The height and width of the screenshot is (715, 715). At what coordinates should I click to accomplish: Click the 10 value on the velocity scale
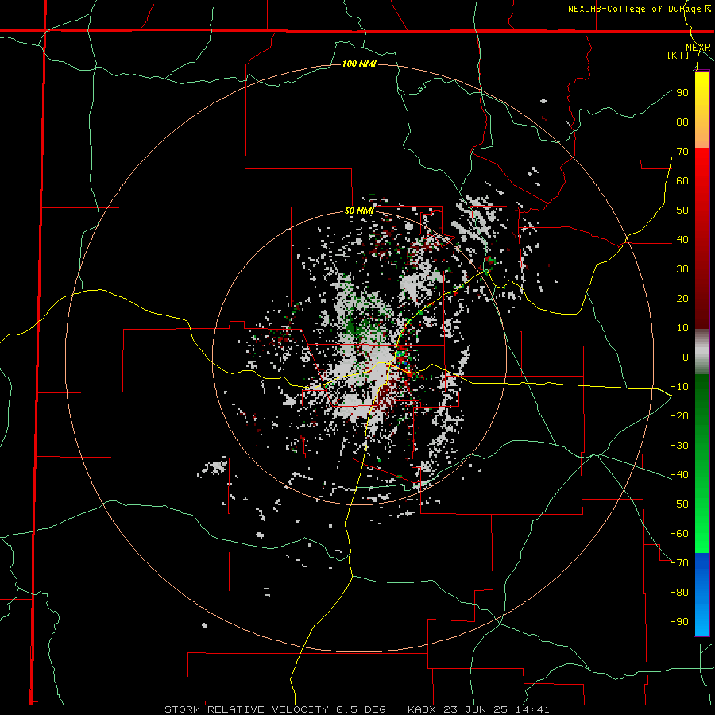682,328
